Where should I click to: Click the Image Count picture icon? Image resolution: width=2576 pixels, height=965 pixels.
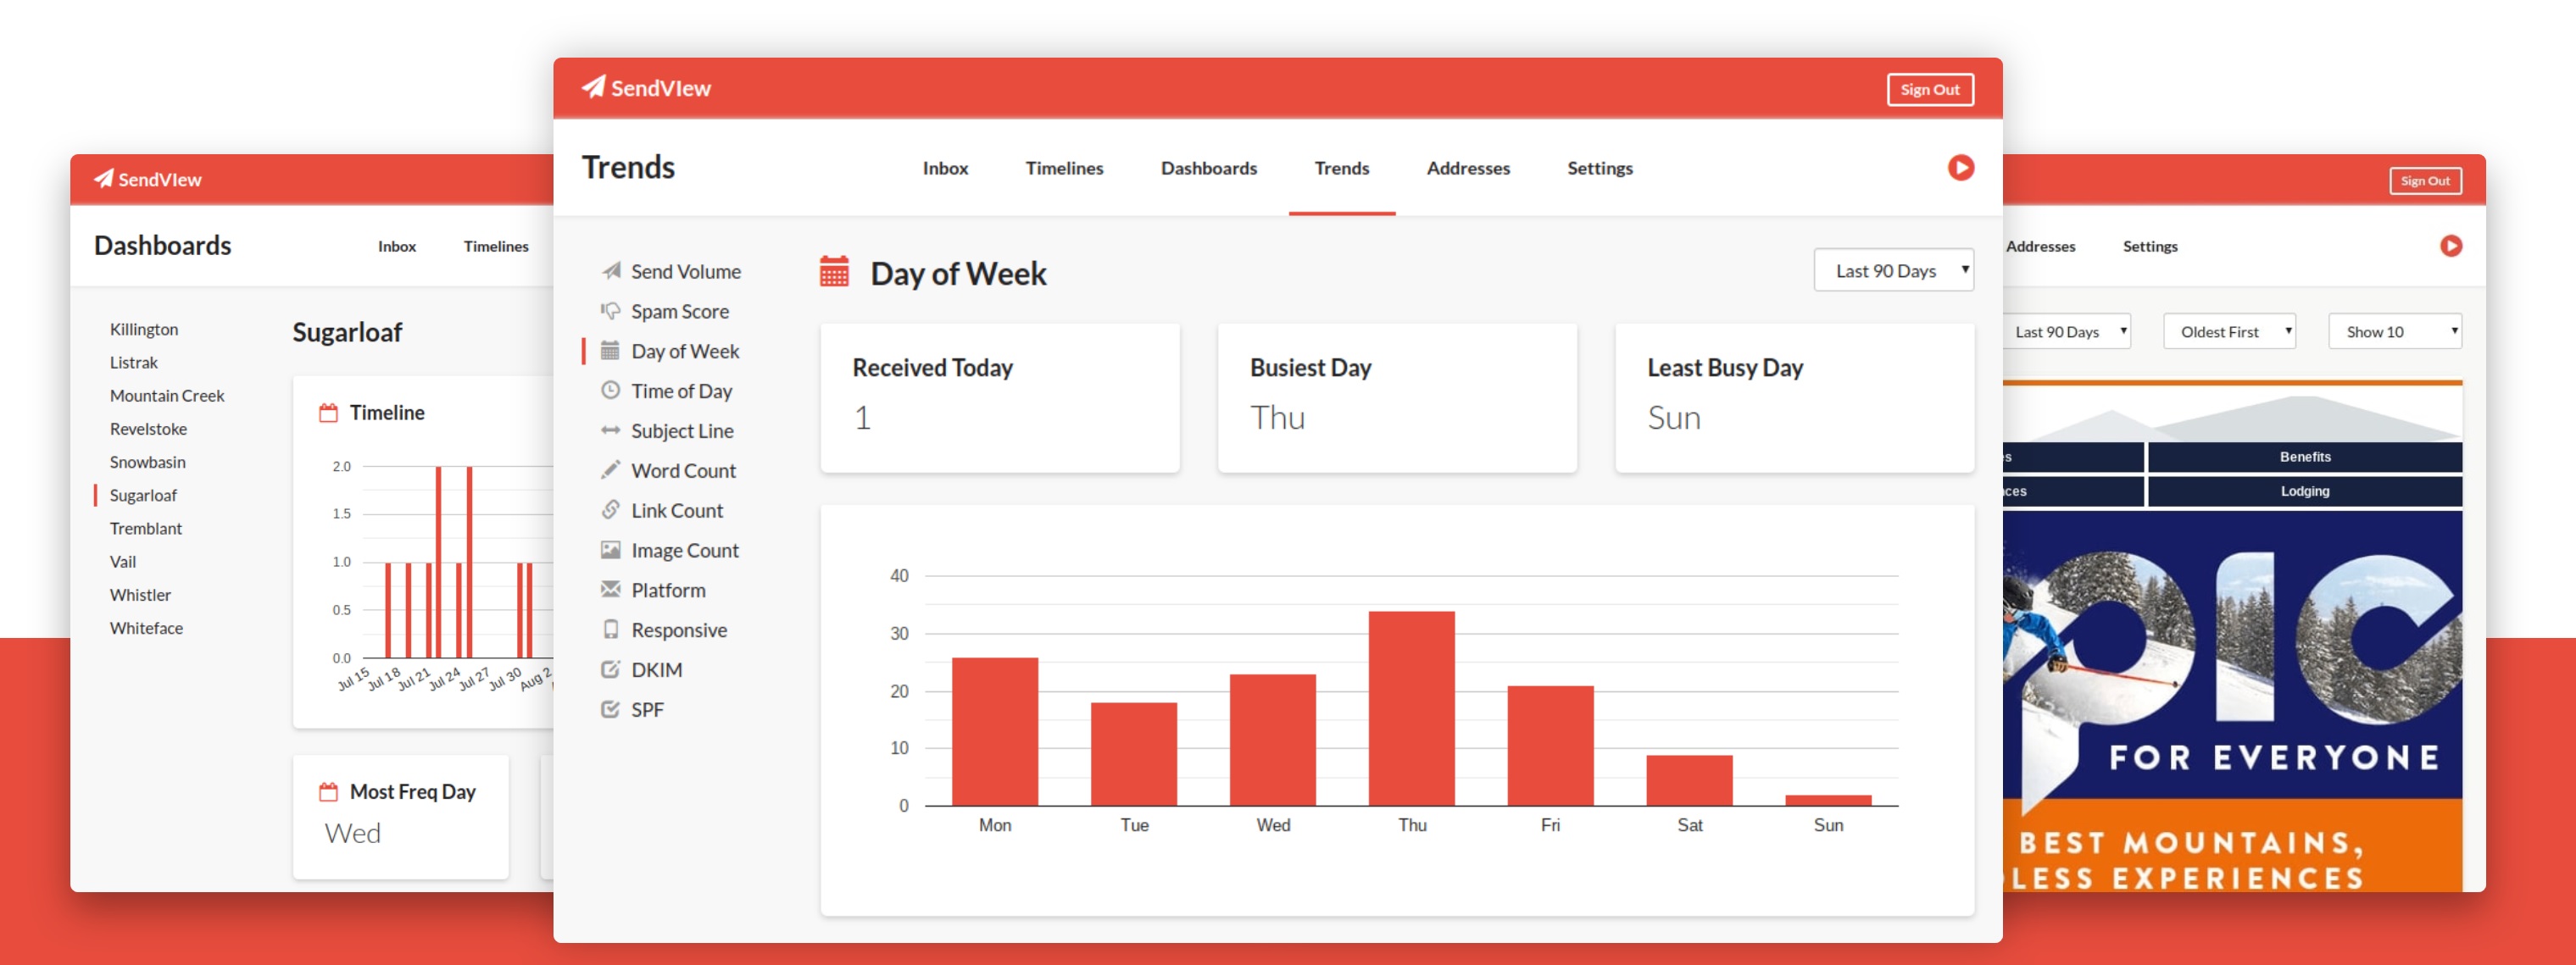(610, 550)
